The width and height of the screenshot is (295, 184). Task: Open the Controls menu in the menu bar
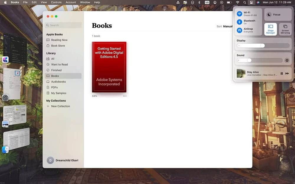[56, 2]
